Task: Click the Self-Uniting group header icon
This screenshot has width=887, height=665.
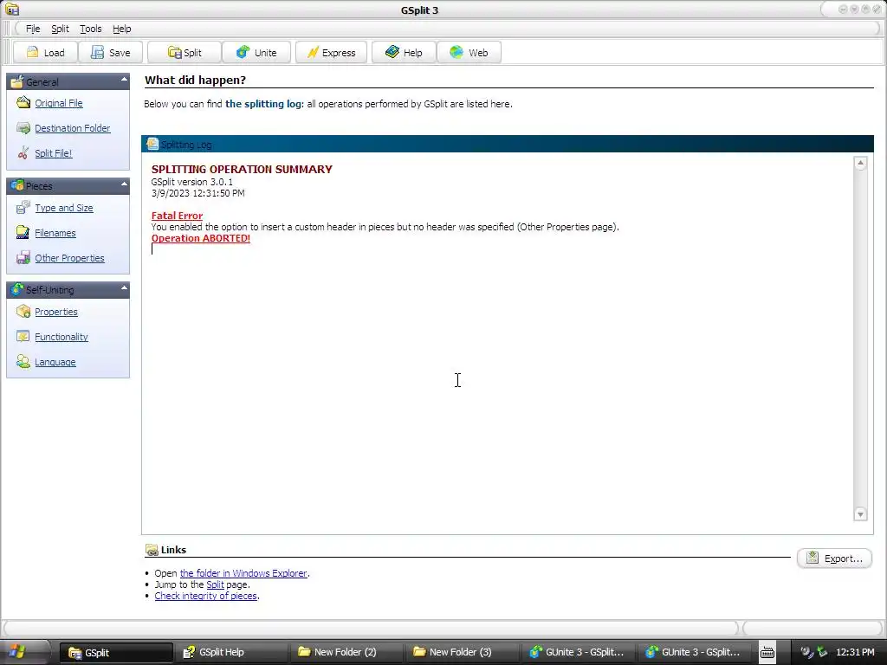Action: [x=17, y=289]
